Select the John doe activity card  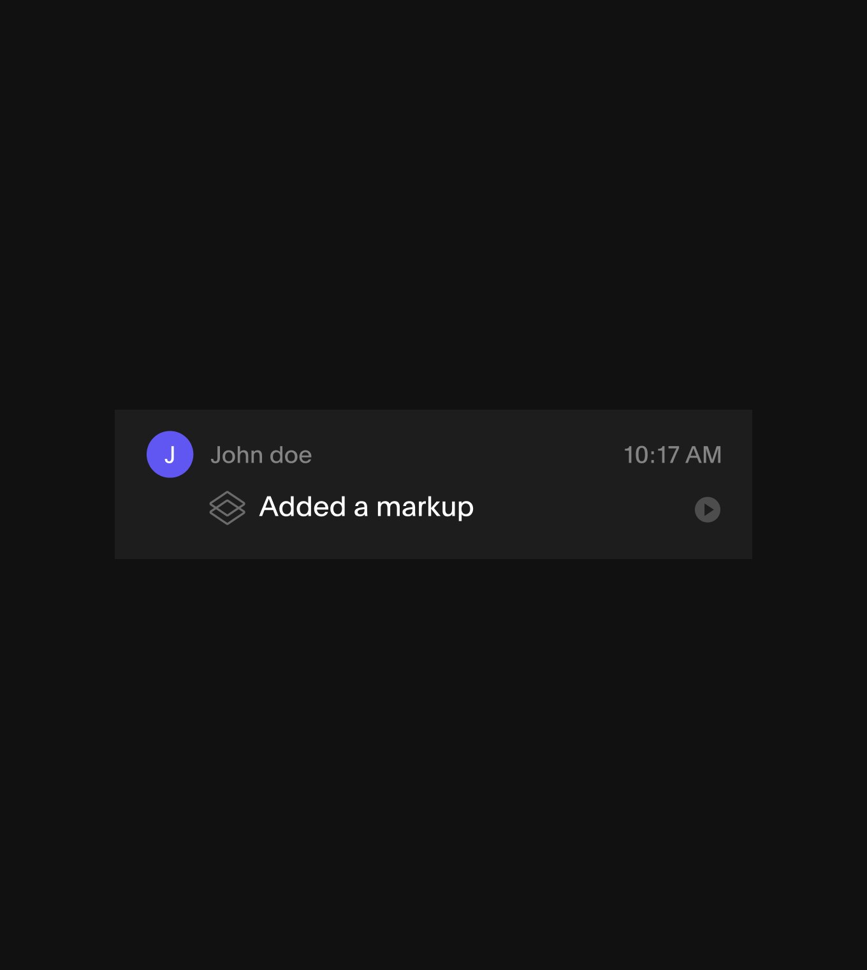point(433,484)
